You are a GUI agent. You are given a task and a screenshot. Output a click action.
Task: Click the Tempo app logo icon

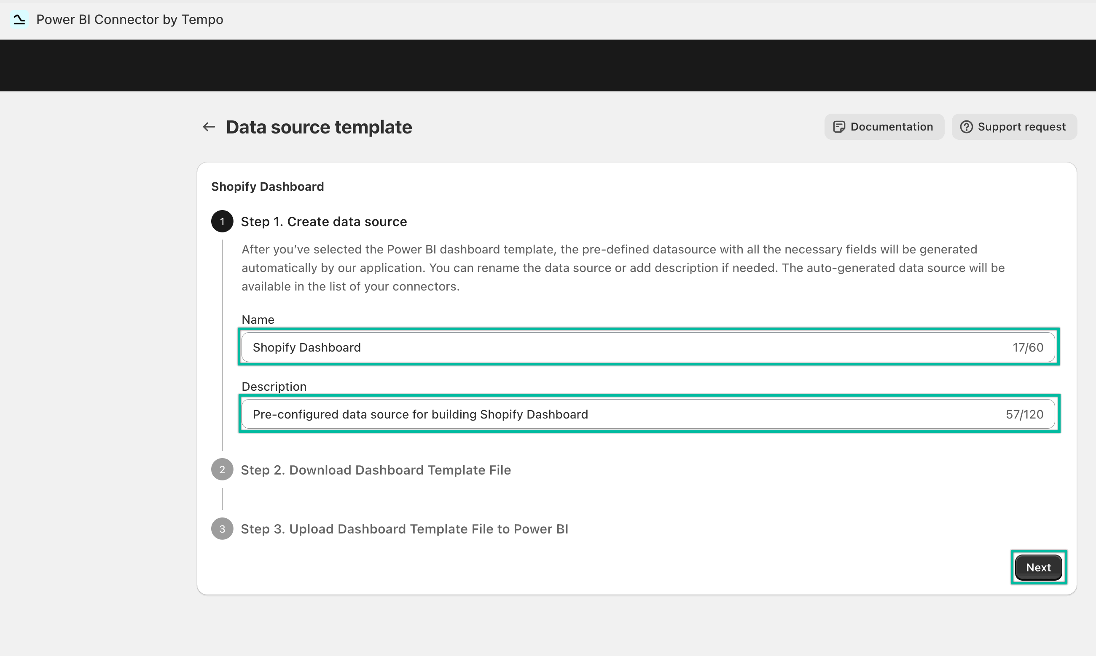[x=19, y=19]
